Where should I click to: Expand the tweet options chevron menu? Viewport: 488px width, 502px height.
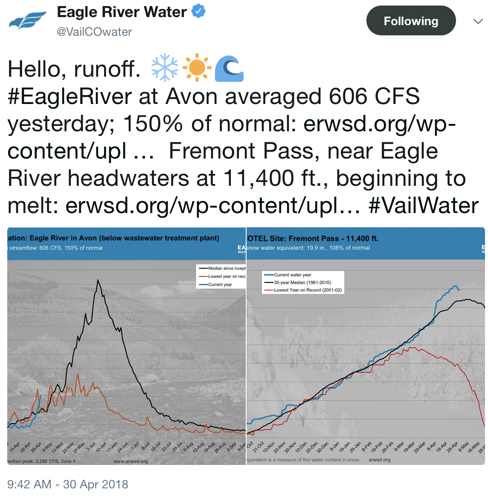pyautogui.click(x=478, y=21)
